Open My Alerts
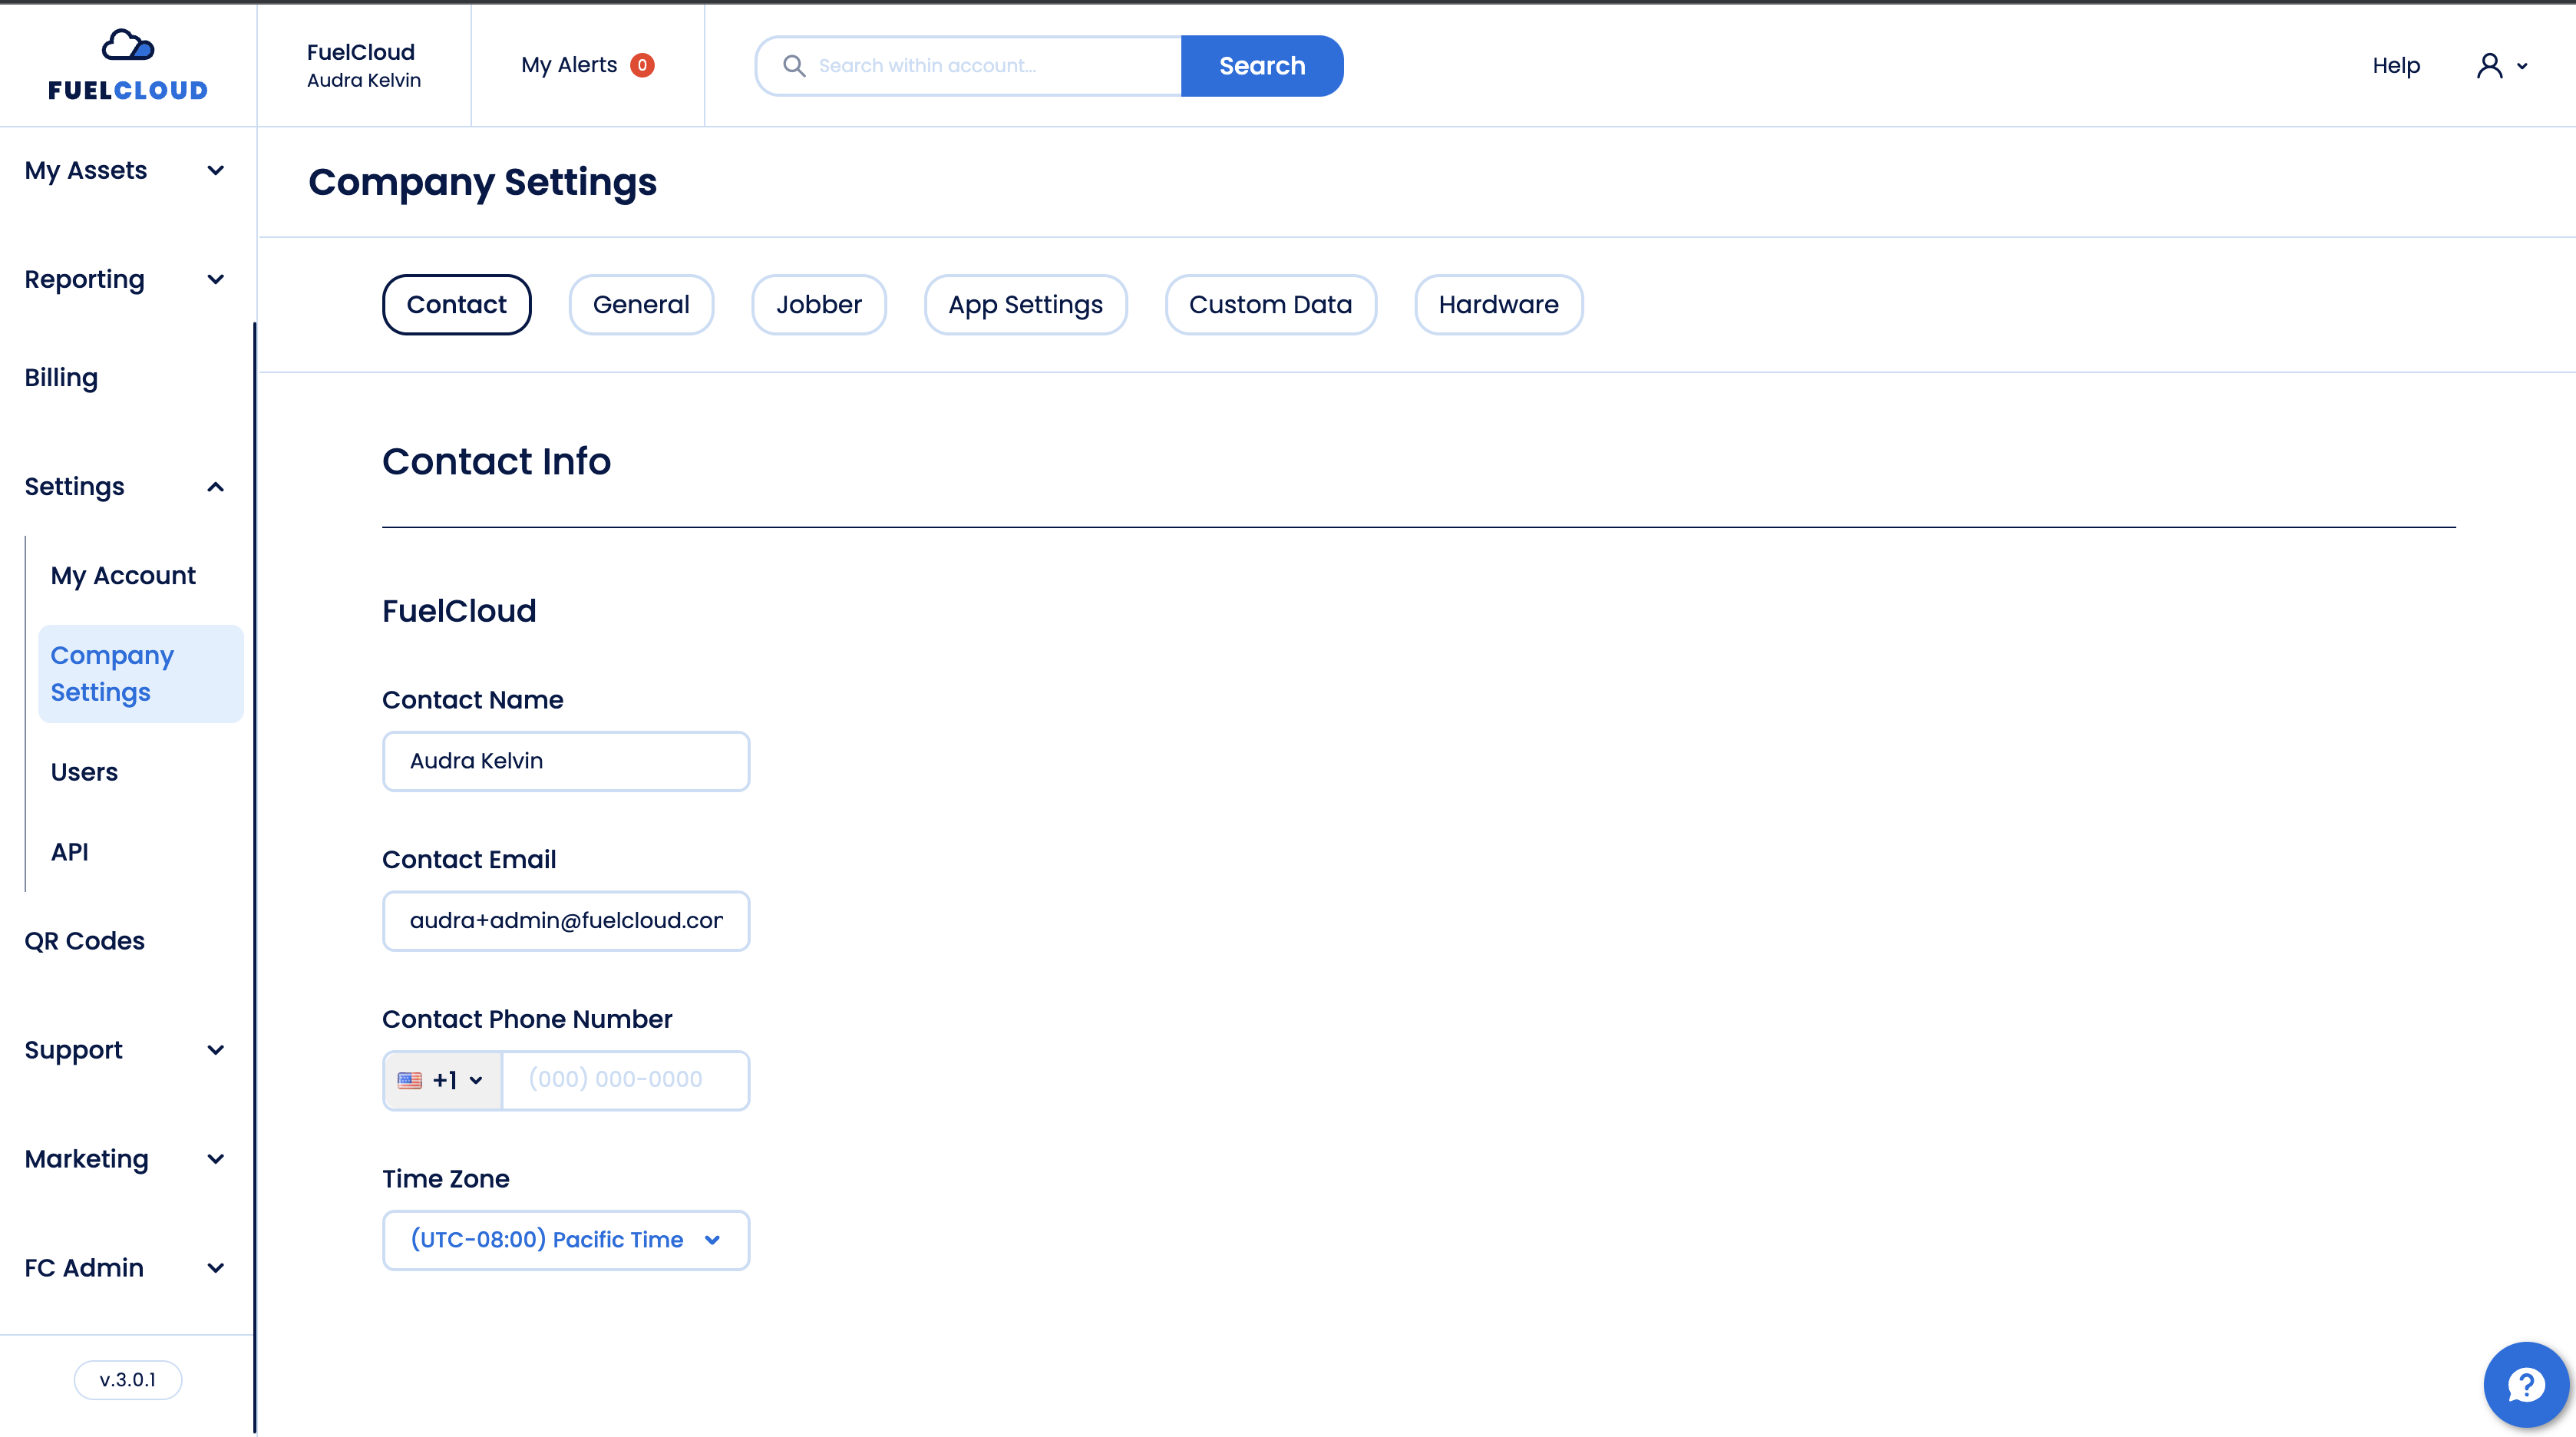The height and width of the screenshot is (1437, 2576). pos(588,65)
